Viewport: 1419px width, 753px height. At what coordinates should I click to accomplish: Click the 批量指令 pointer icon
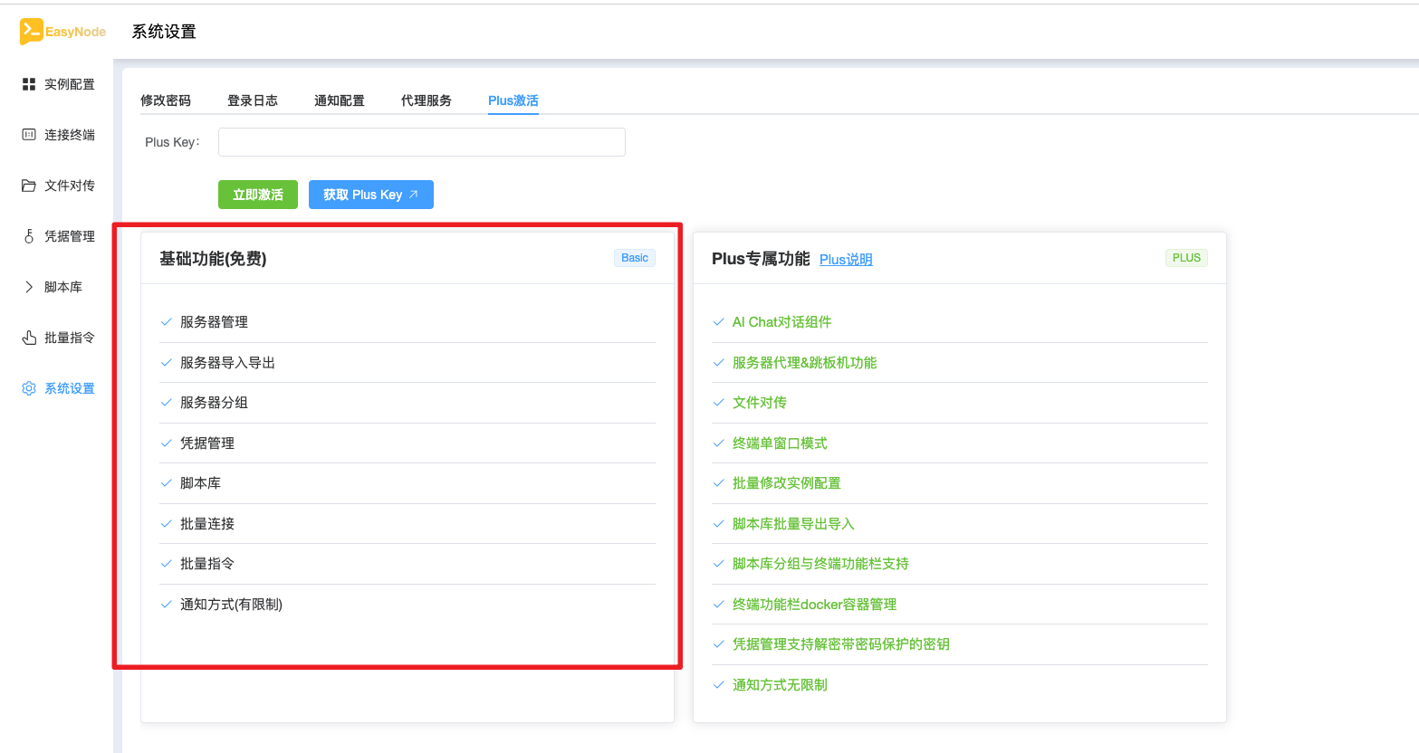(29, 338)
